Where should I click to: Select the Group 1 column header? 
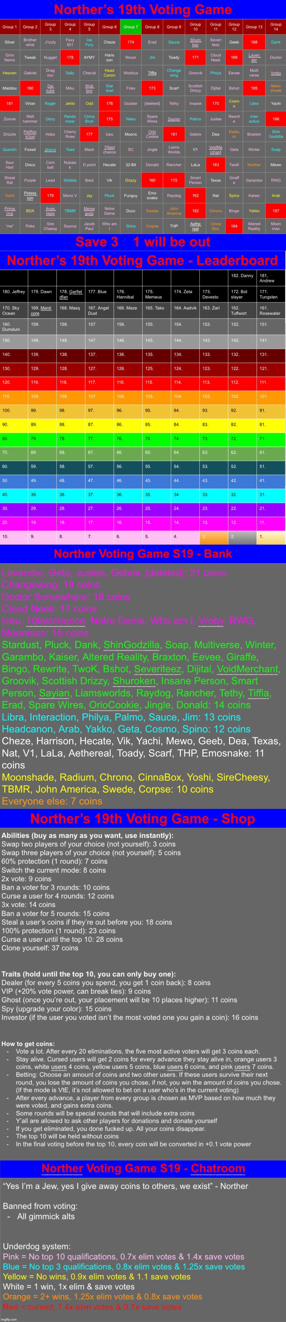click(x=9, y=27)
